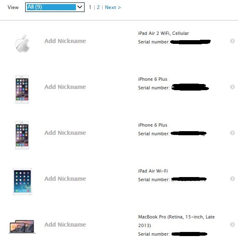Select the first iPhone 6 Plus thumbnail
This screenshot has width=238, height=250.
click(22, 89)
